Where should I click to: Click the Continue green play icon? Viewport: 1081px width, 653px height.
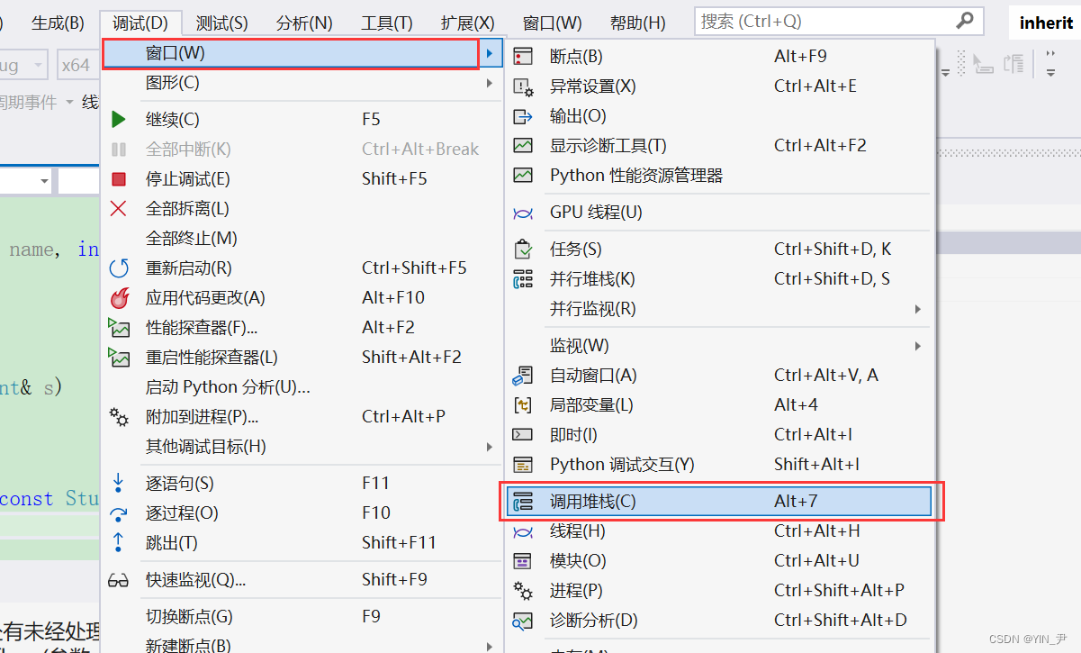pyautogui.click(x=119, y=119)
